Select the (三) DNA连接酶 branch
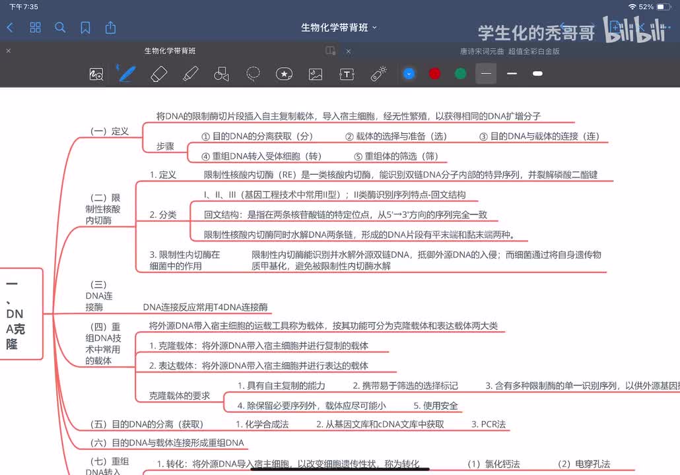680x475 pixels. pyautogui.click(x=99, y=296)
